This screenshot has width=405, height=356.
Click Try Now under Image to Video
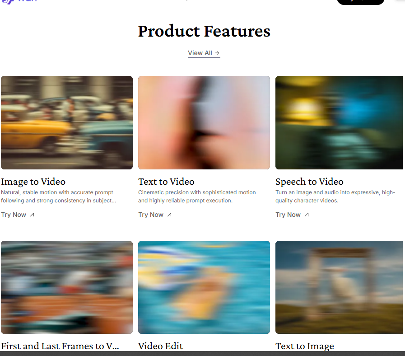(14, 215)
